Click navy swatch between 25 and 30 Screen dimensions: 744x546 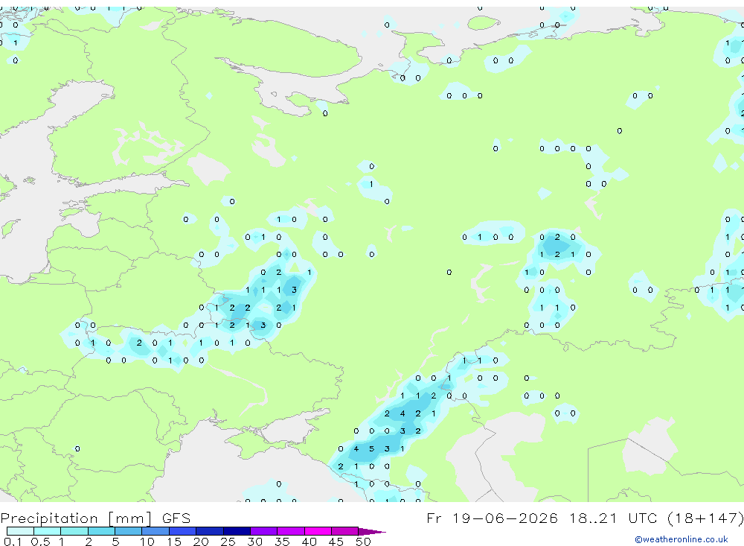[237, 531]
